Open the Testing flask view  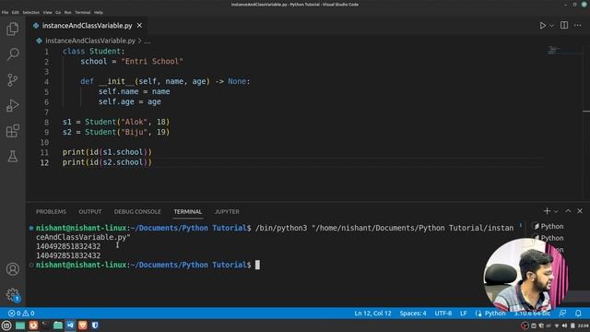click(x=12, y=156)
